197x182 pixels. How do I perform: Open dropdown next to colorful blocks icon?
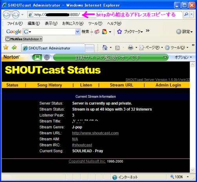(110, 32)
